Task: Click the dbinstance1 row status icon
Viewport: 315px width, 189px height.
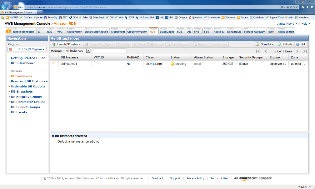Action: 53,64
